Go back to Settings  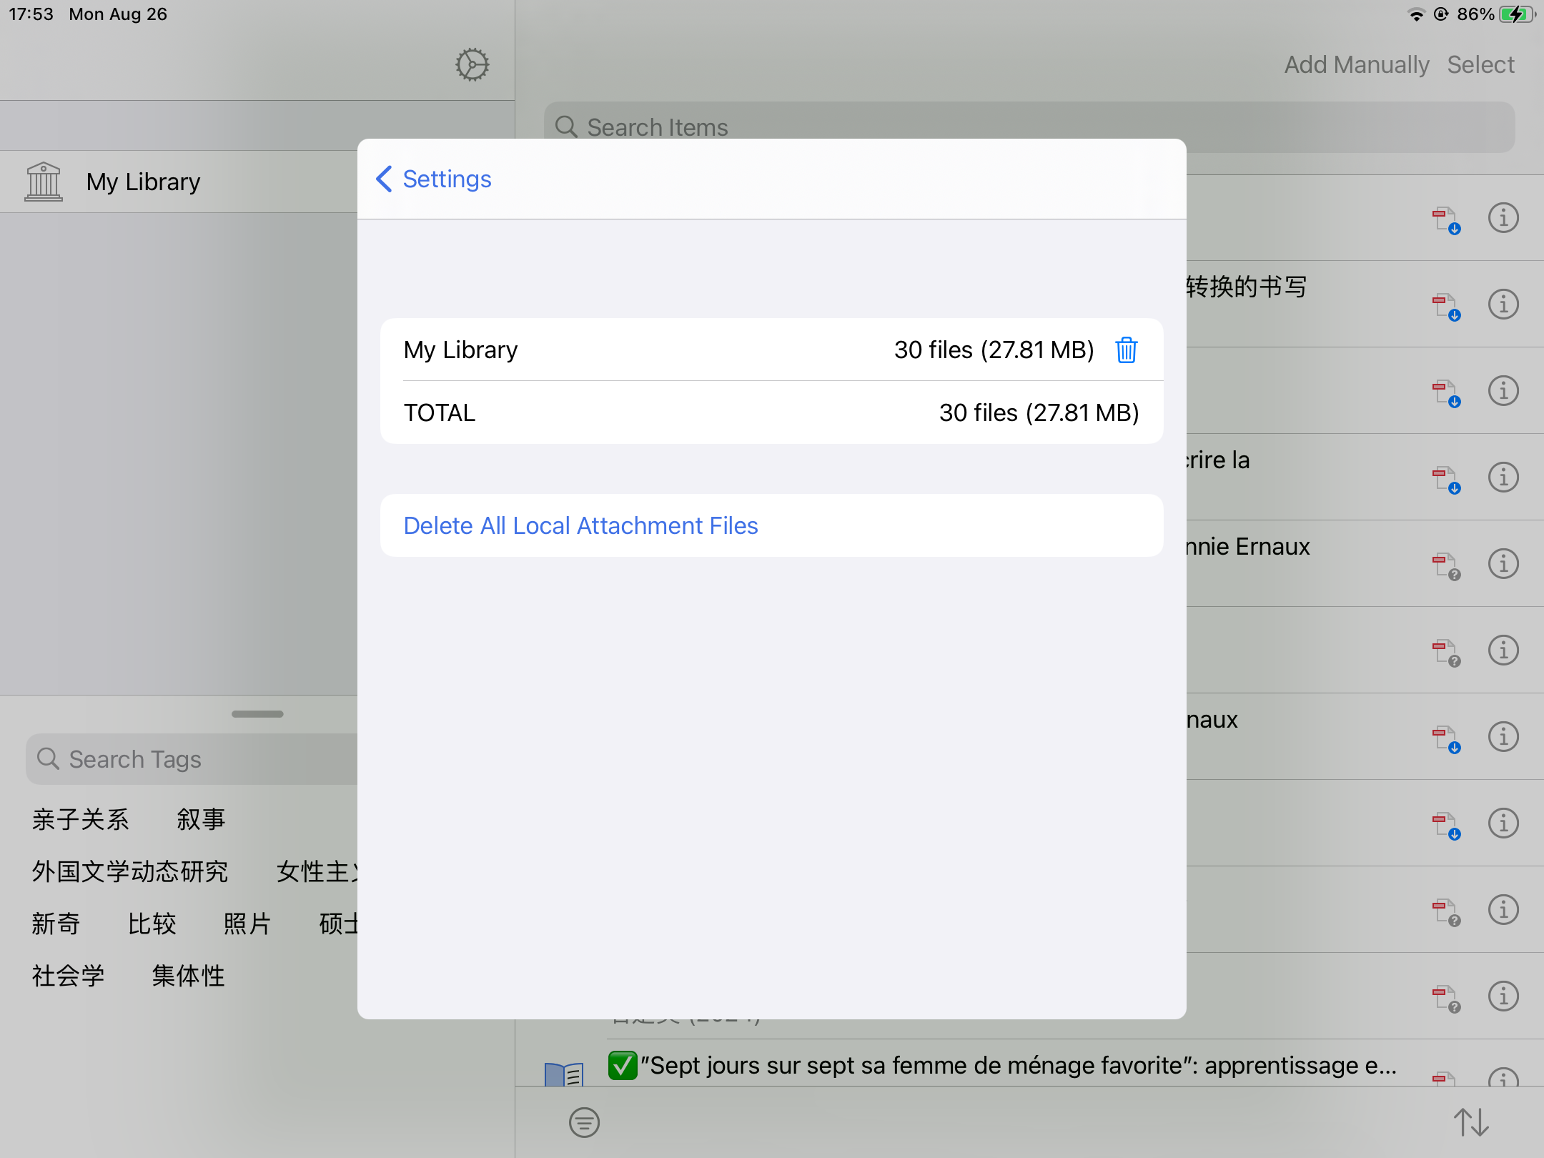(434, 179)
